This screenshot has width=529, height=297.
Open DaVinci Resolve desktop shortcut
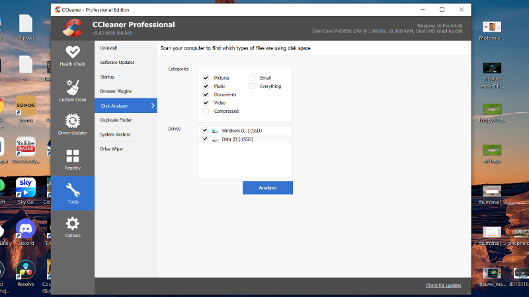click(26, 273)
